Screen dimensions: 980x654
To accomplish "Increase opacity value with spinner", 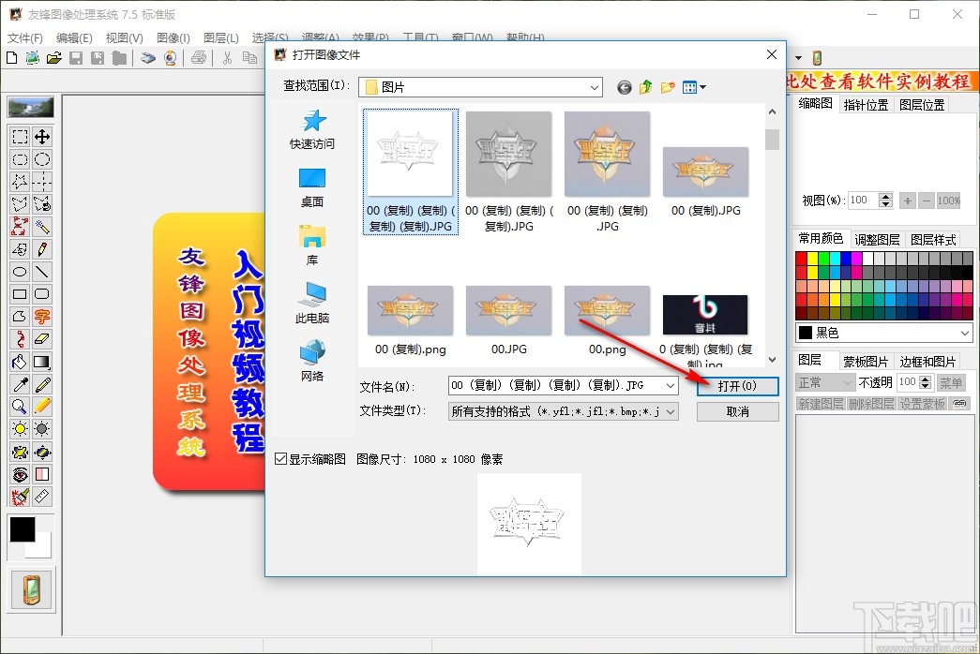I will [927, 379].
